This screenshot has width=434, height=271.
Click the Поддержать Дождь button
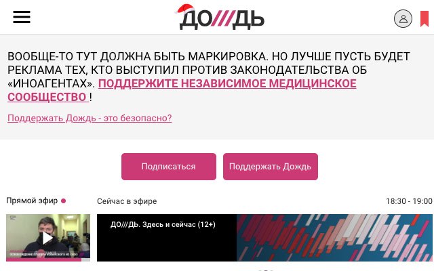point(271,167)
